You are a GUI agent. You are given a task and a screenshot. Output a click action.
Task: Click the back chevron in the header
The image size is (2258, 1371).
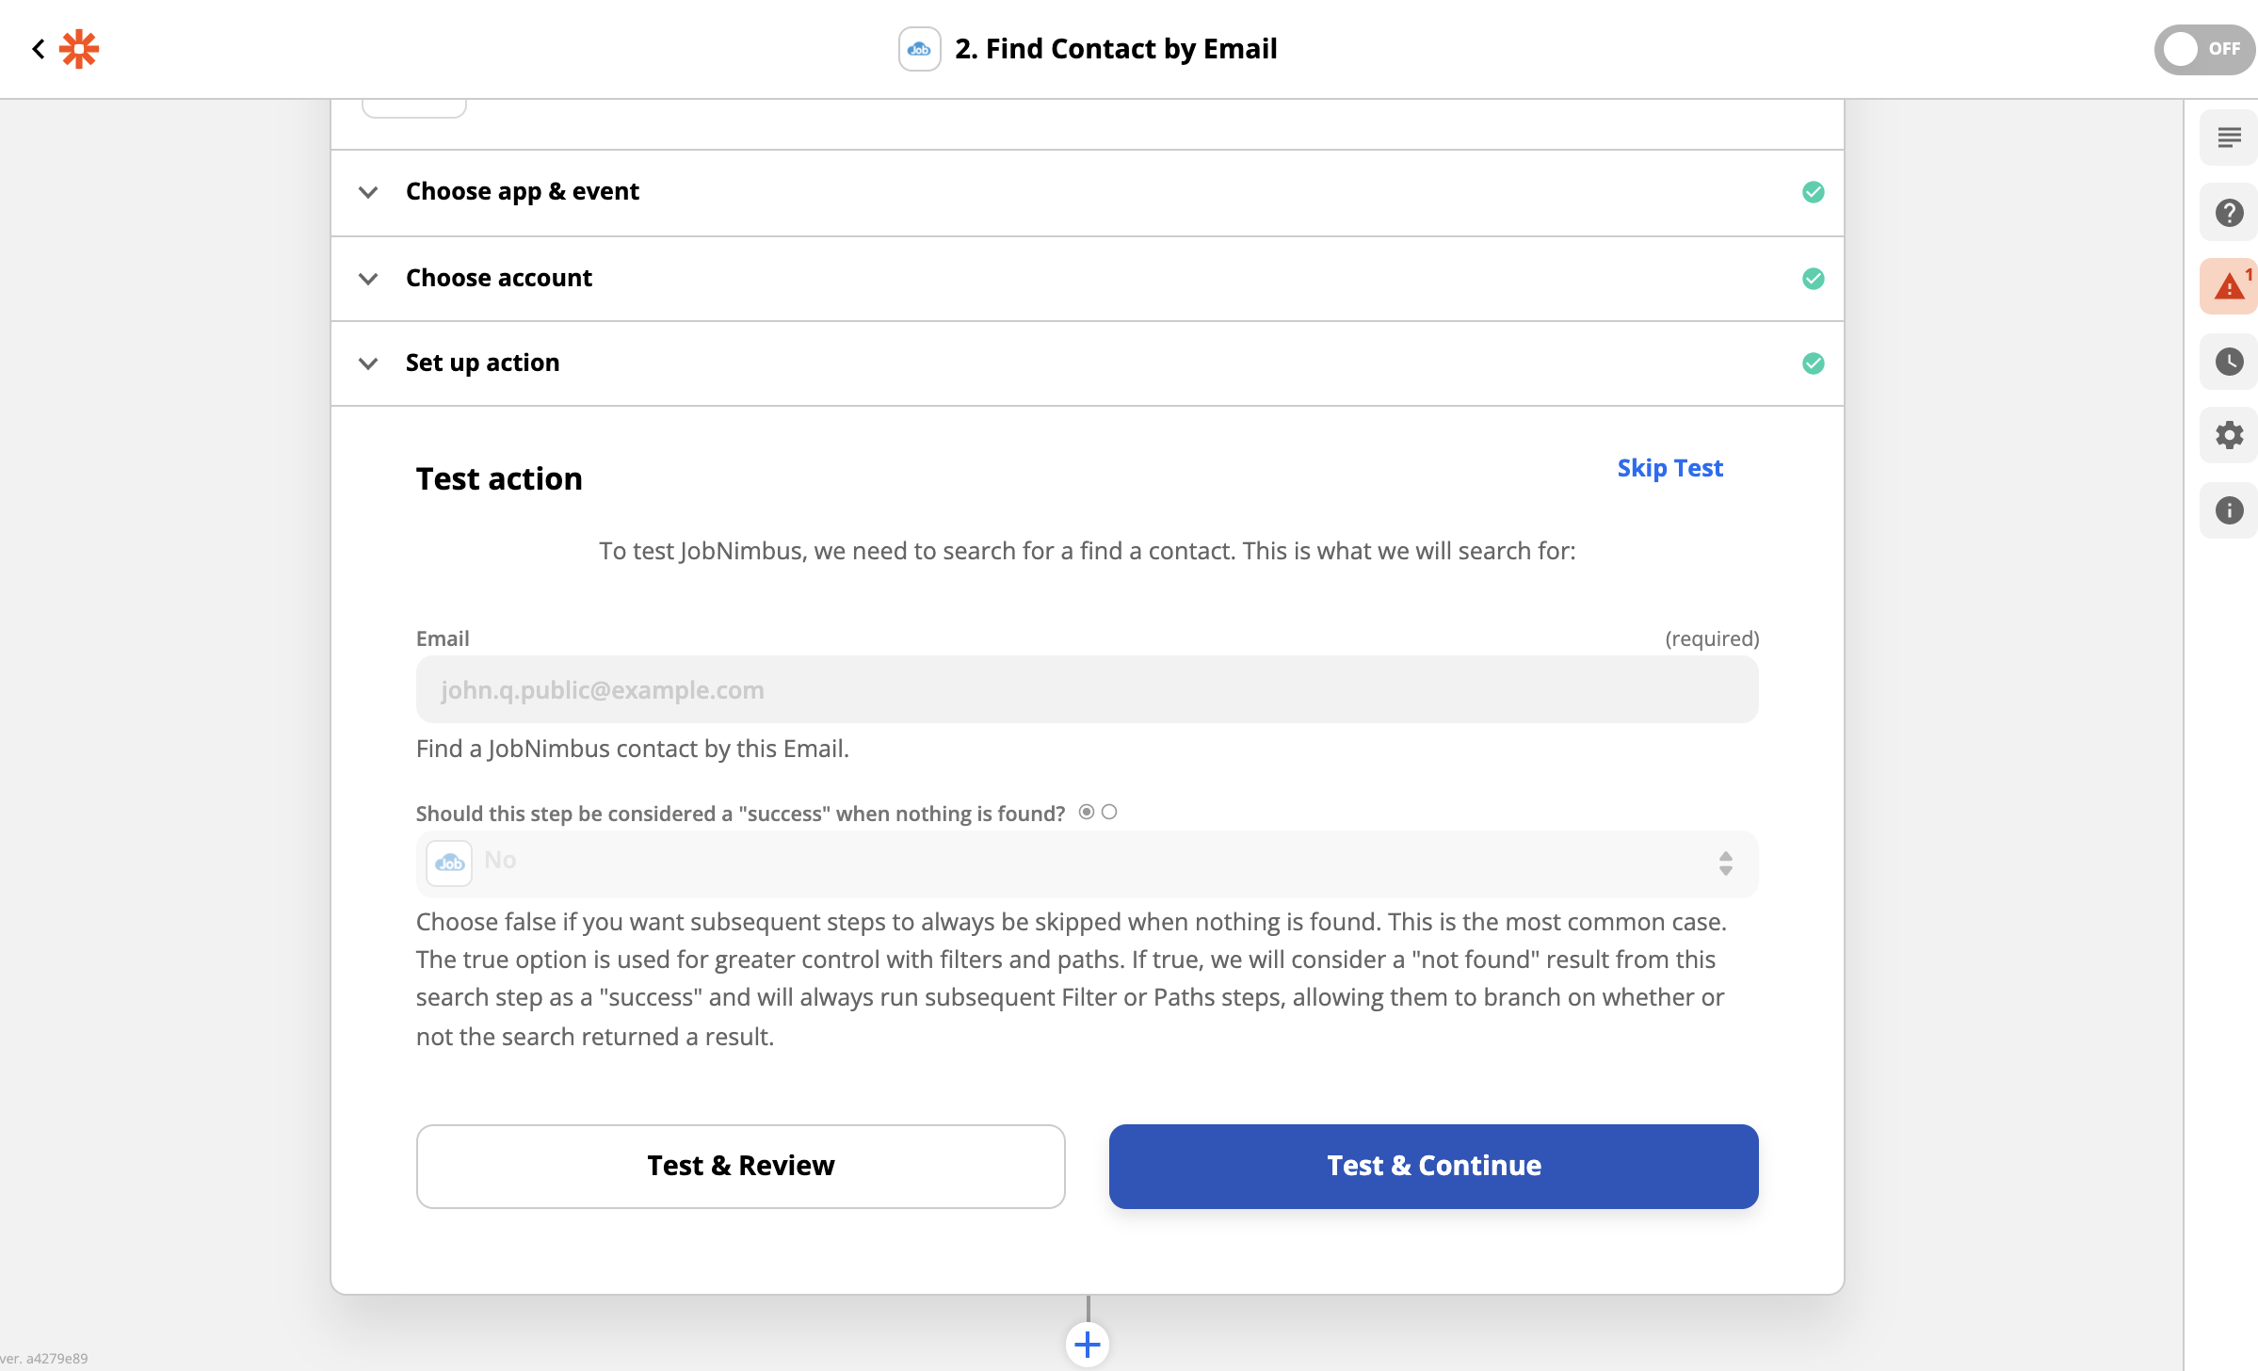coord(39,49)
